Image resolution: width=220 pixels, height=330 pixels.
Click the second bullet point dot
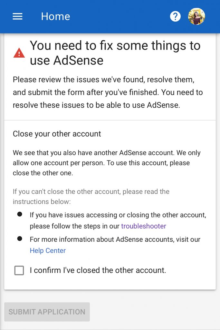tap(20, 239)
